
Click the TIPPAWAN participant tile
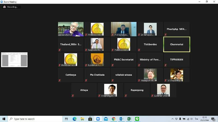click(177, 60)
